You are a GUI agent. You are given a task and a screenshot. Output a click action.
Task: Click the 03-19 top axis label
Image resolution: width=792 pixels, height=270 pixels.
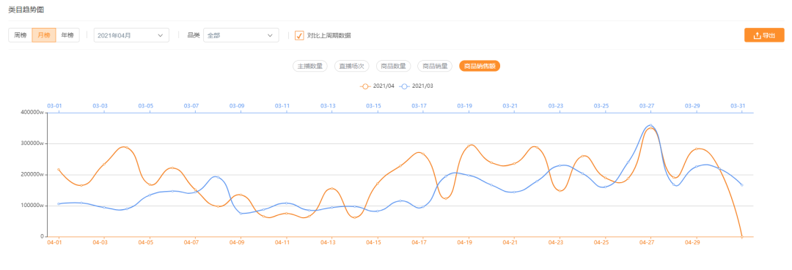point(465,106)
